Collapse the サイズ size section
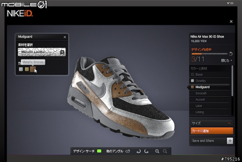Screen dimensions: 242x162 (x=229, y=123)
